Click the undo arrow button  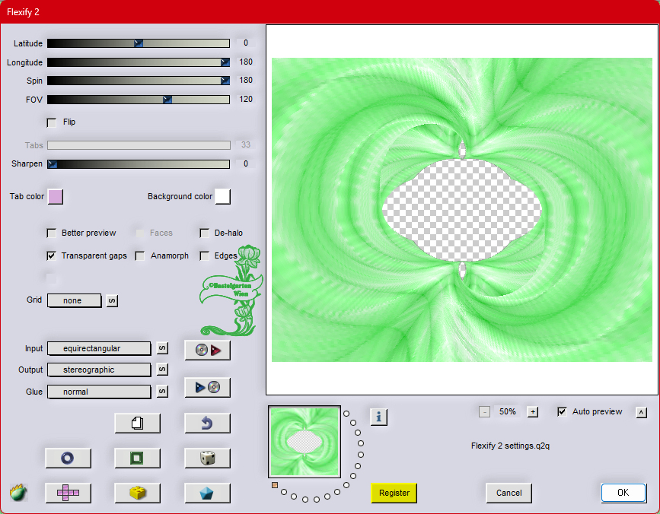click(207, 424)
